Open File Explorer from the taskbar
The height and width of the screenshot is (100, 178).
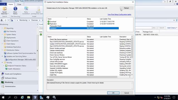(29, 97)
